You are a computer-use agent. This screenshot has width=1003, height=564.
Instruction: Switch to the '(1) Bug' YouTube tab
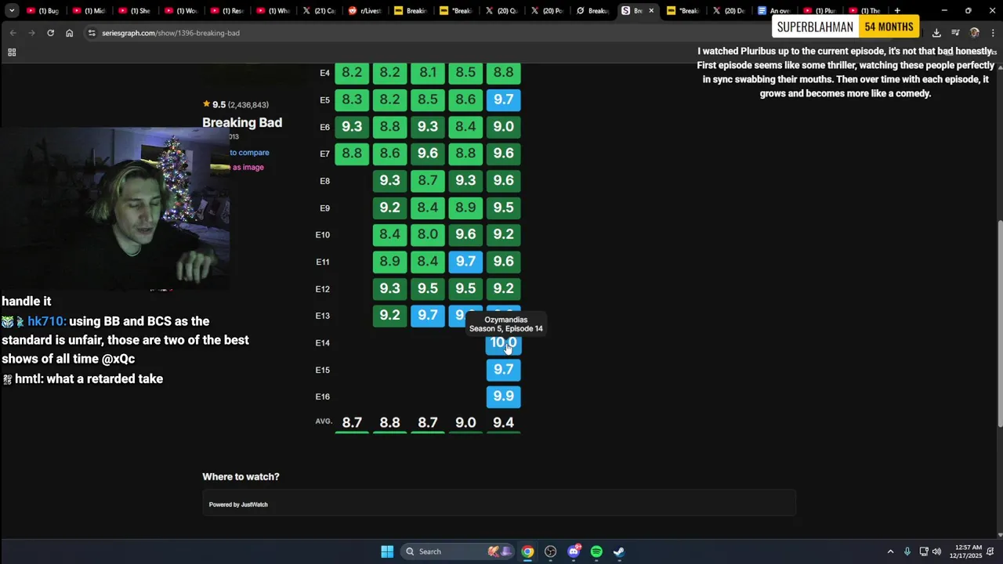pos(44,11)
